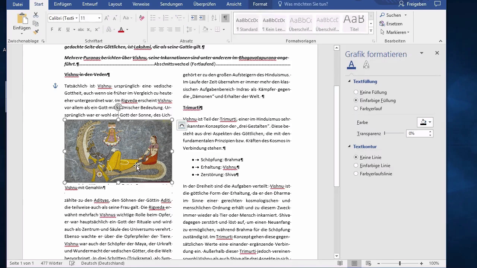477x268 pixels.
Task: Toggle italic formatting (K)
Action: tap(60, 30)
